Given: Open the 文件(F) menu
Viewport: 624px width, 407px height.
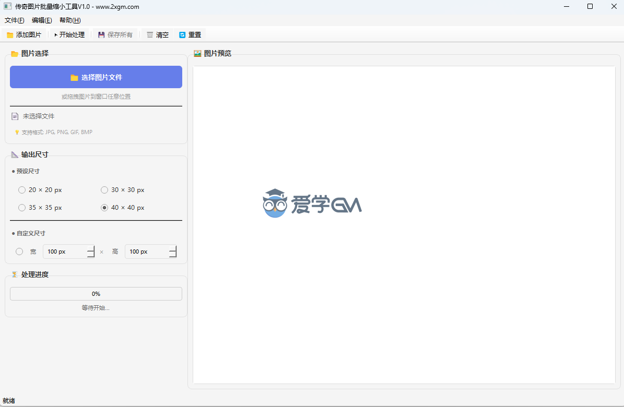Looking at the screenshot, I should 15,20.
